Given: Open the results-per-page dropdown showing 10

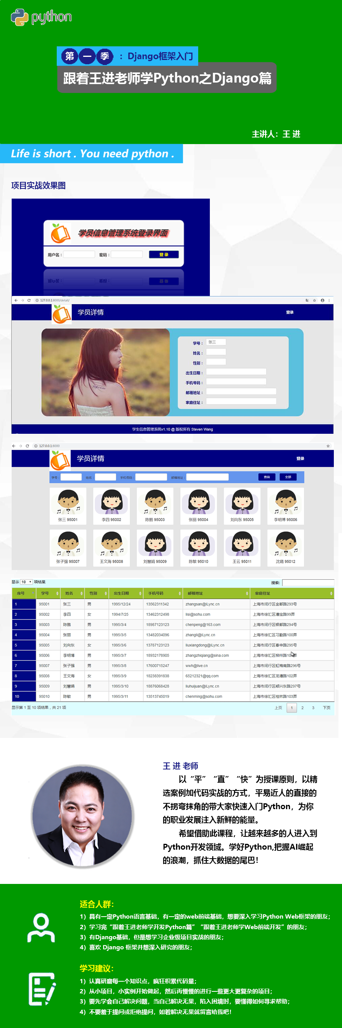Looking at the screenshot, I should pos(26,582).
